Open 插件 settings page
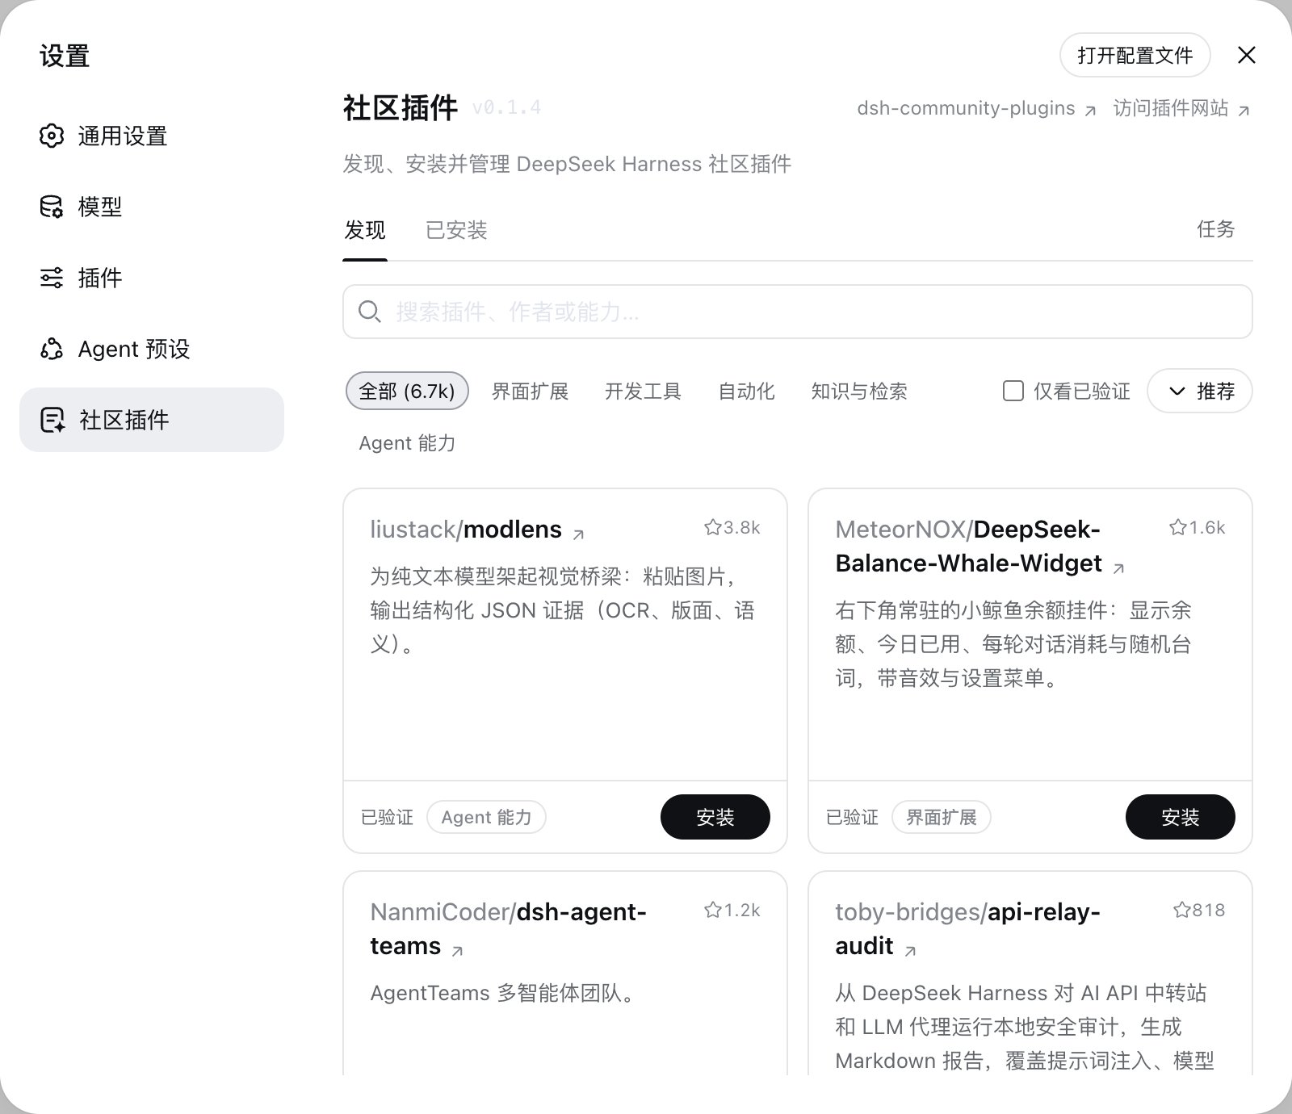 (152, 278)
